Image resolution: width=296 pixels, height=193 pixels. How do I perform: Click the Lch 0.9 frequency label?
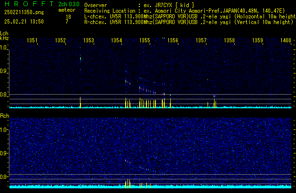click(x=4, y=71)
